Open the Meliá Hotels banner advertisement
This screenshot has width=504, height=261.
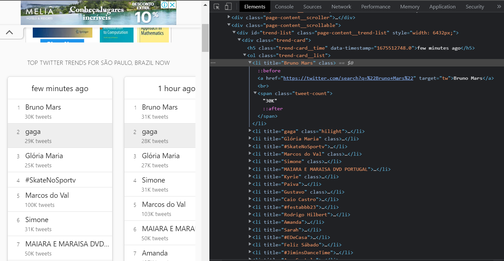(x=99, y=13)
